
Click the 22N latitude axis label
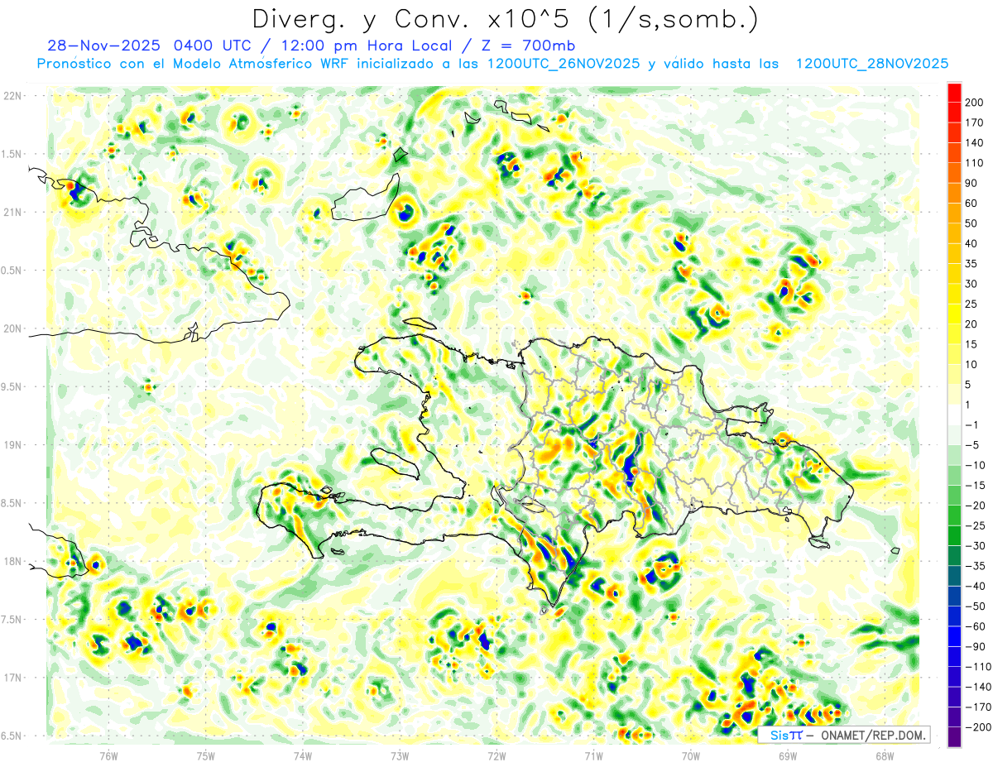(12, 95)
